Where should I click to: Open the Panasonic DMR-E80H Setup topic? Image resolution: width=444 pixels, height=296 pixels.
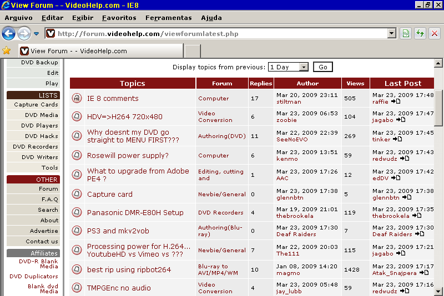tap(135, 213)
